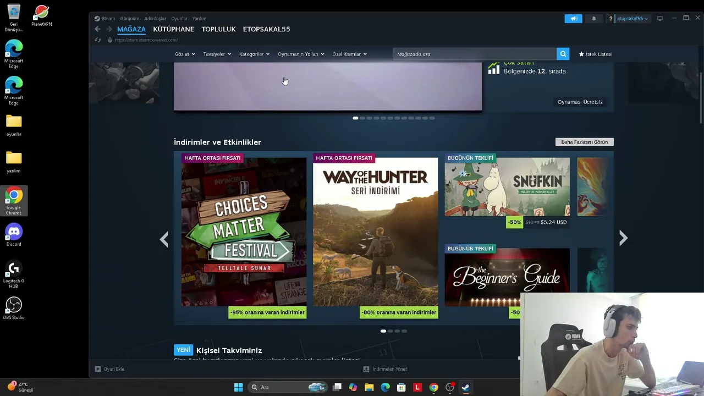Select the Logitech G HUB shortcut
Image resolution: width=704 pixels, height=396 pixels.
point(14,274)
